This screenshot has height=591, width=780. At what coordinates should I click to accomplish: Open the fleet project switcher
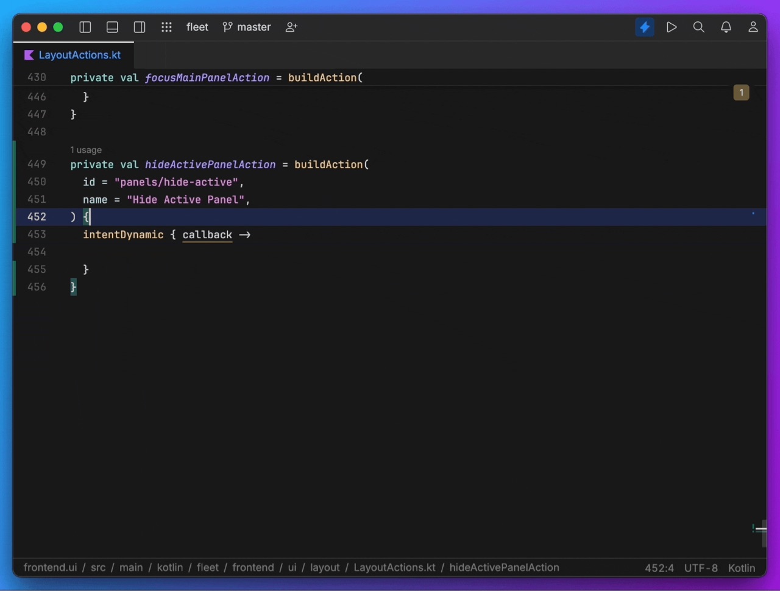(x=197, y=27)
